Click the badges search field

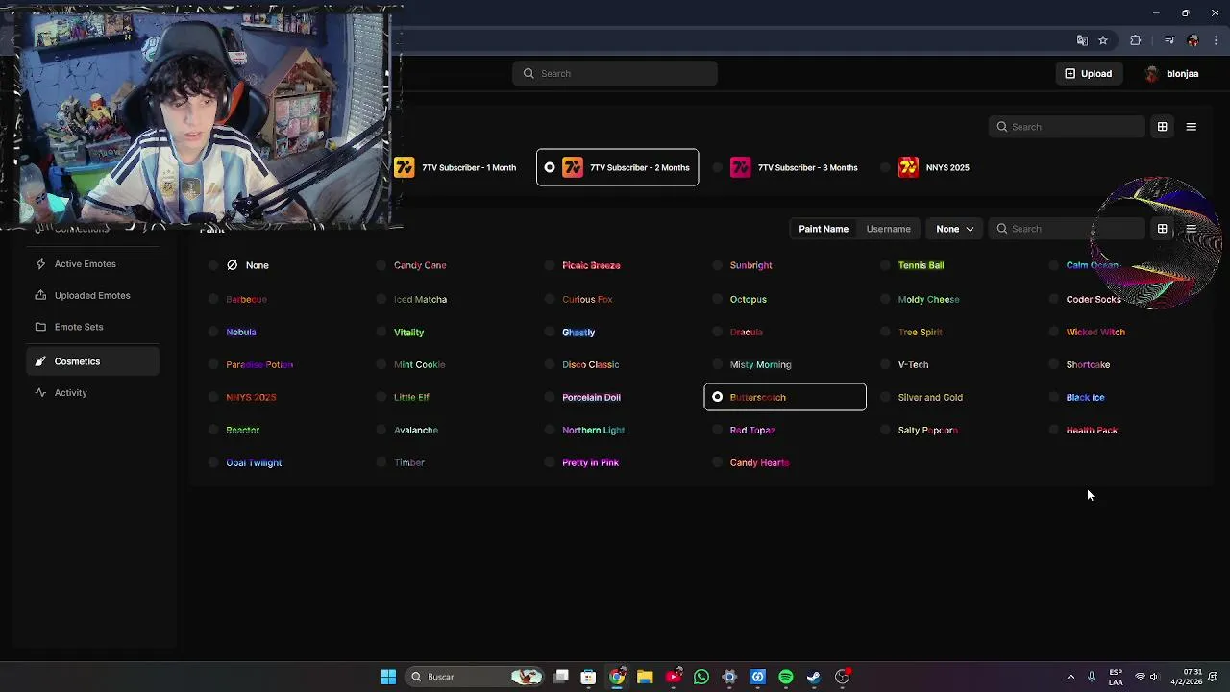[x=1067, y=127]
